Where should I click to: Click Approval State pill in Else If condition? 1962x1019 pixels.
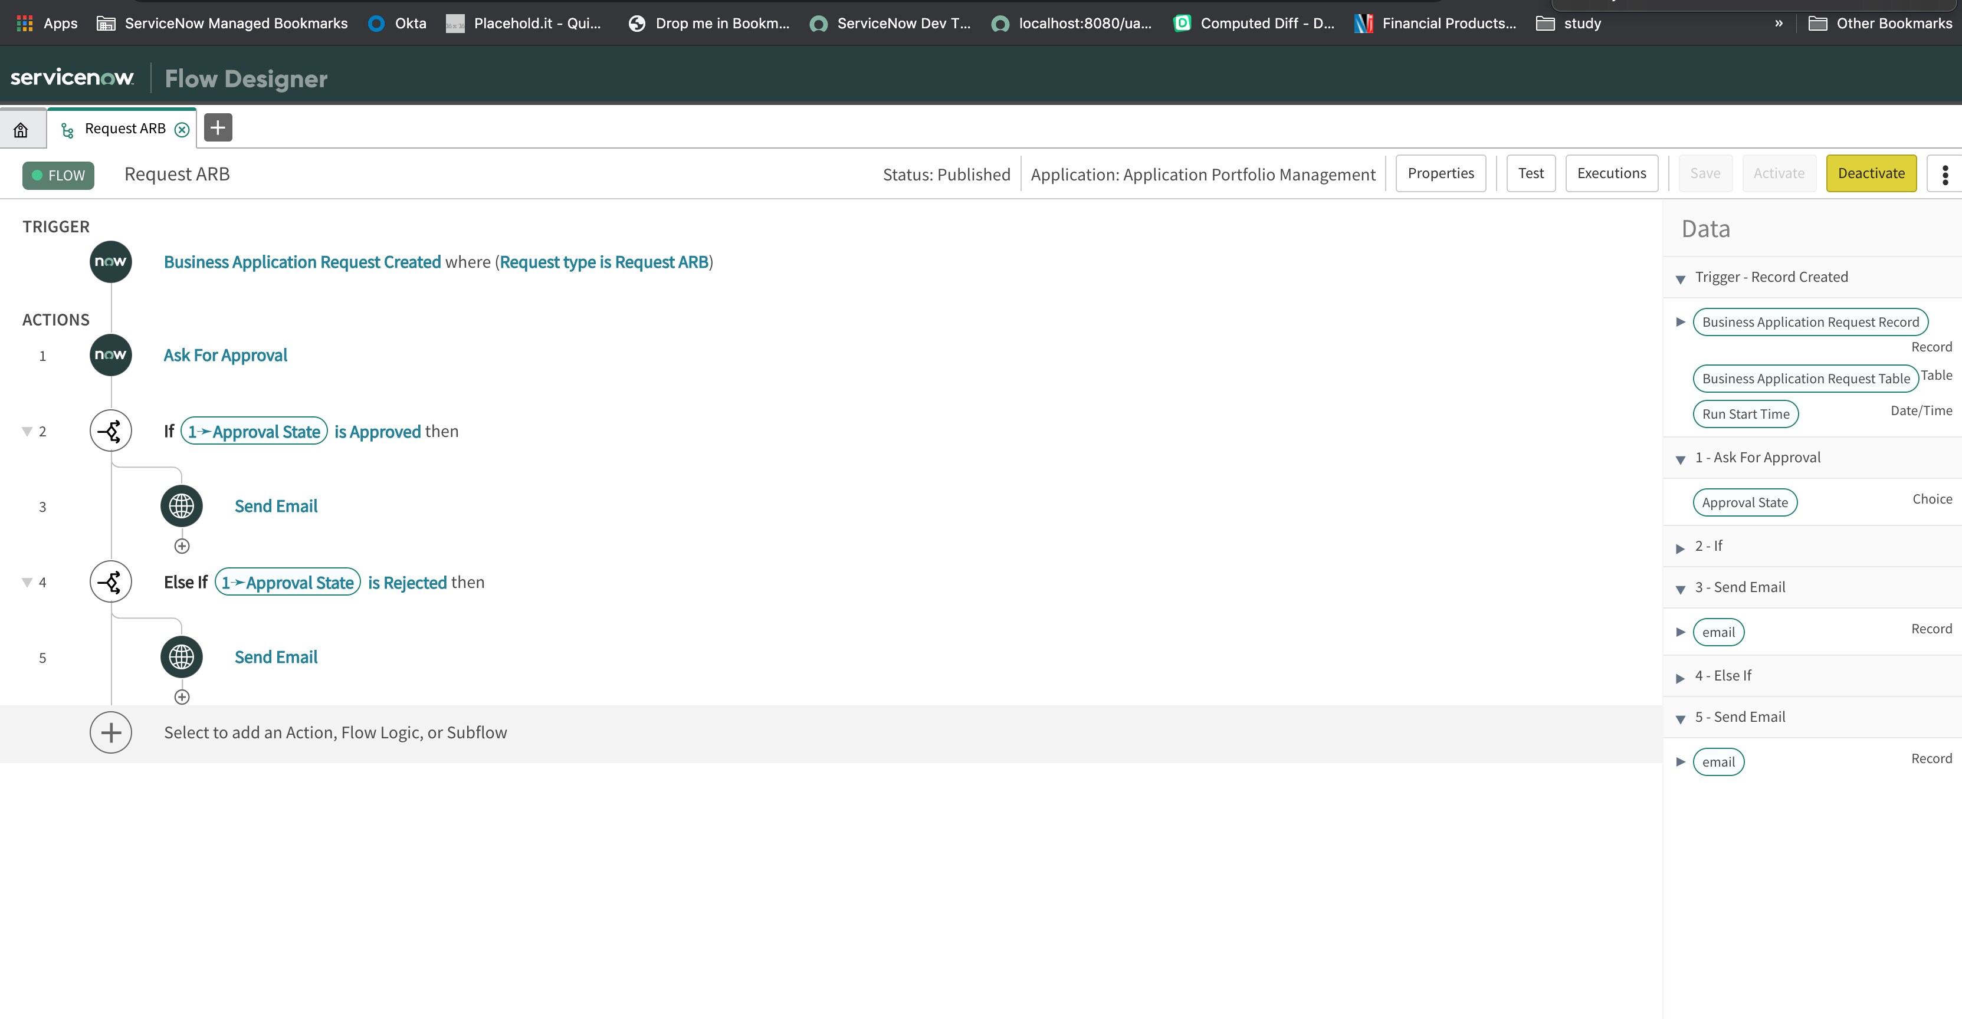click(287, 582)
